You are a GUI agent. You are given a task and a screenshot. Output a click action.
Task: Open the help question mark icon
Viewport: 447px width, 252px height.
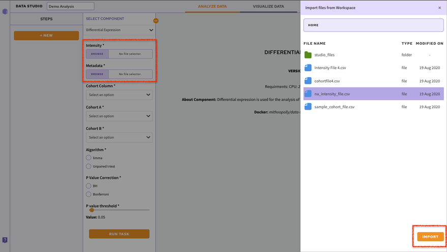tap(5, 240)
